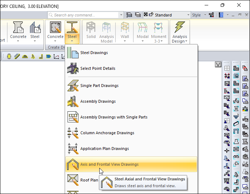The height and width of the screenshot is (194, 250).
Task: Toggle the layer visibility box beside Standard
Action: (146, 15)
